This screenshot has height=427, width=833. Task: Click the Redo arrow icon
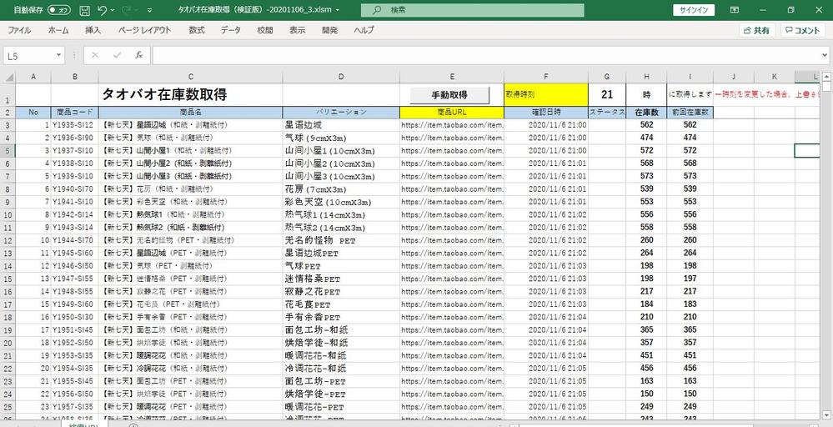(x=127, y=10)
